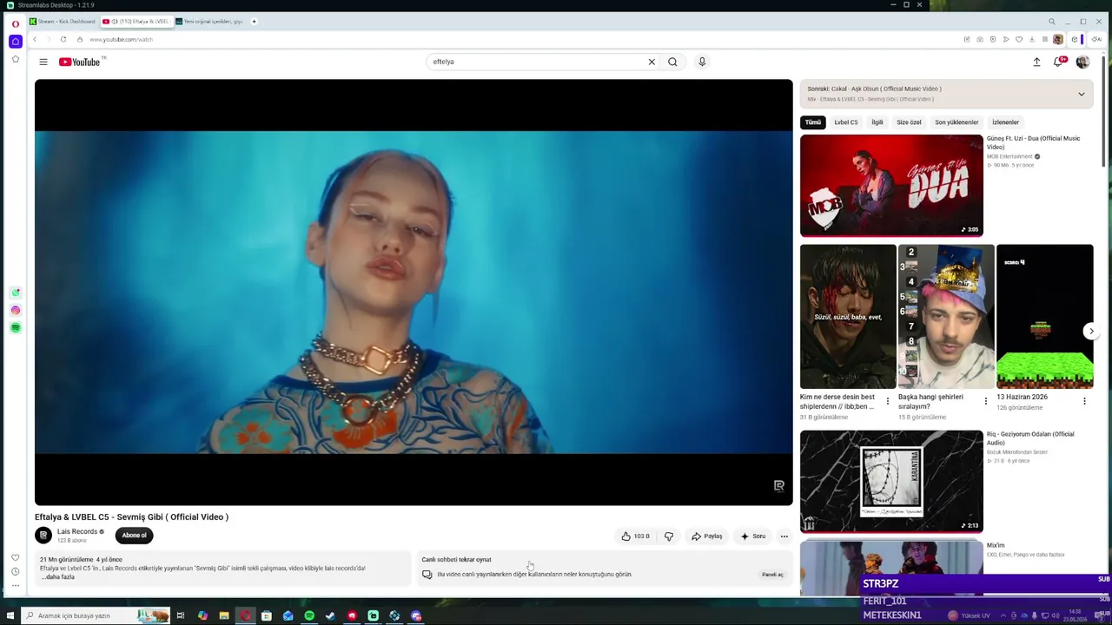Image resolution: width=1112 pixels, height=625 pixels.
Task: Add page to Opera heart bookmarks
Action: 1019,39
